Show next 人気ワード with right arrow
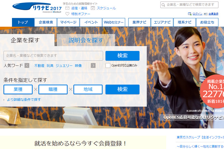This screenshot has height=149, width=224. [93, 66]
